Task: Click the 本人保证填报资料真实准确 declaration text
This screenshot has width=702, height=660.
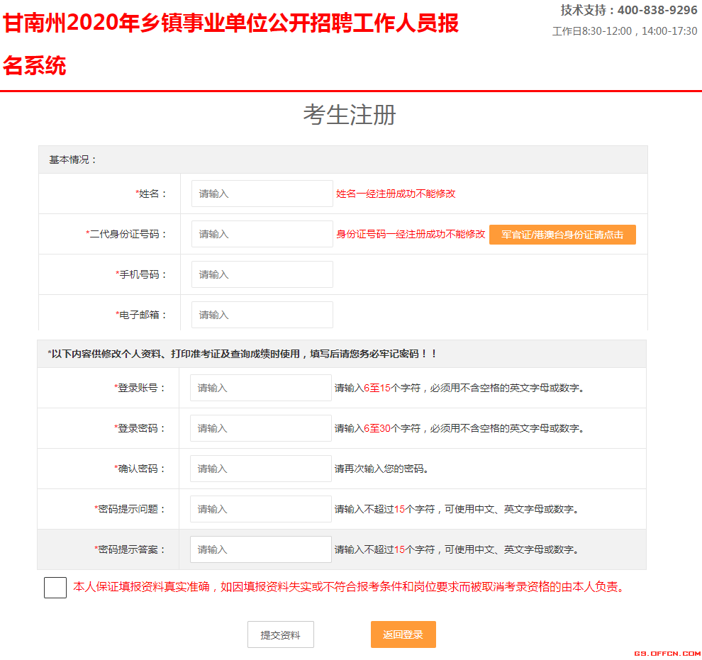Action: 349,586
